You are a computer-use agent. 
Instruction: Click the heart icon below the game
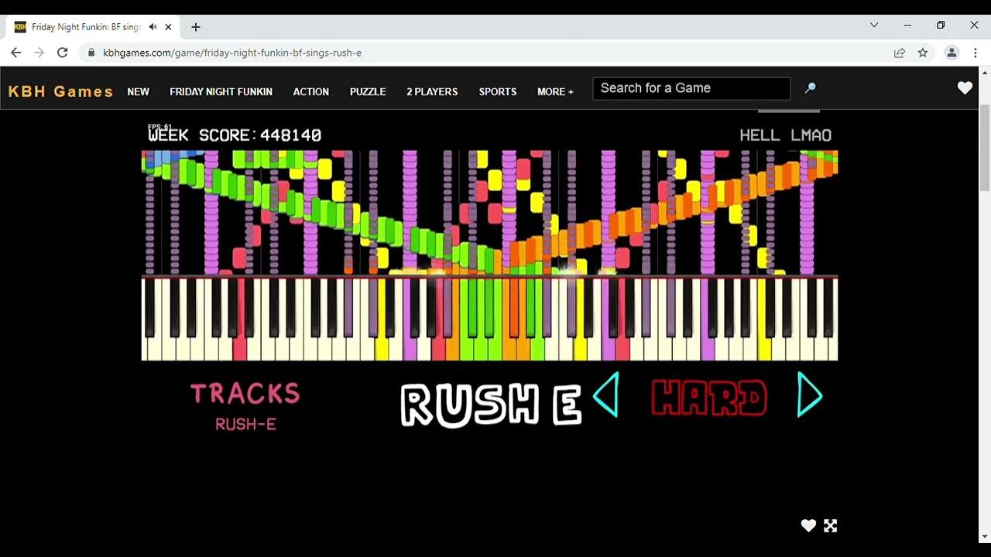pyautogui.click(x=808, y=526)
